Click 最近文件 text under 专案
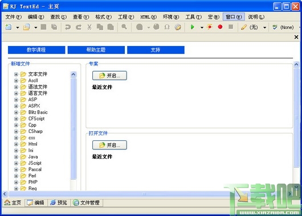This screenshot has width=302, height=216. pyautogui.click(x=102, y=87)
